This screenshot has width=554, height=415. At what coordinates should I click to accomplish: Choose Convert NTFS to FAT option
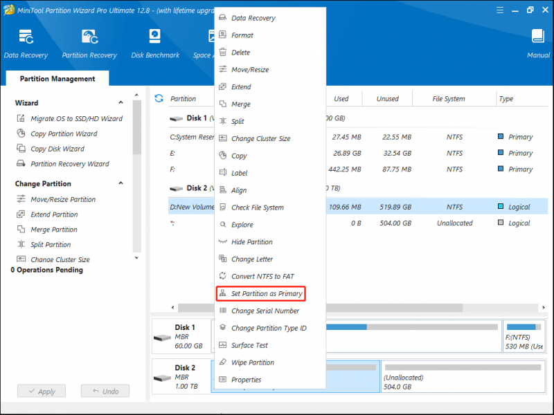(262, 276)
